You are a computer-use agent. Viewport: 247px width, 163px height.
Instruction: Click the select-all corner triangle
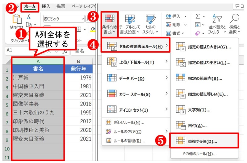(x=9, y=61)
